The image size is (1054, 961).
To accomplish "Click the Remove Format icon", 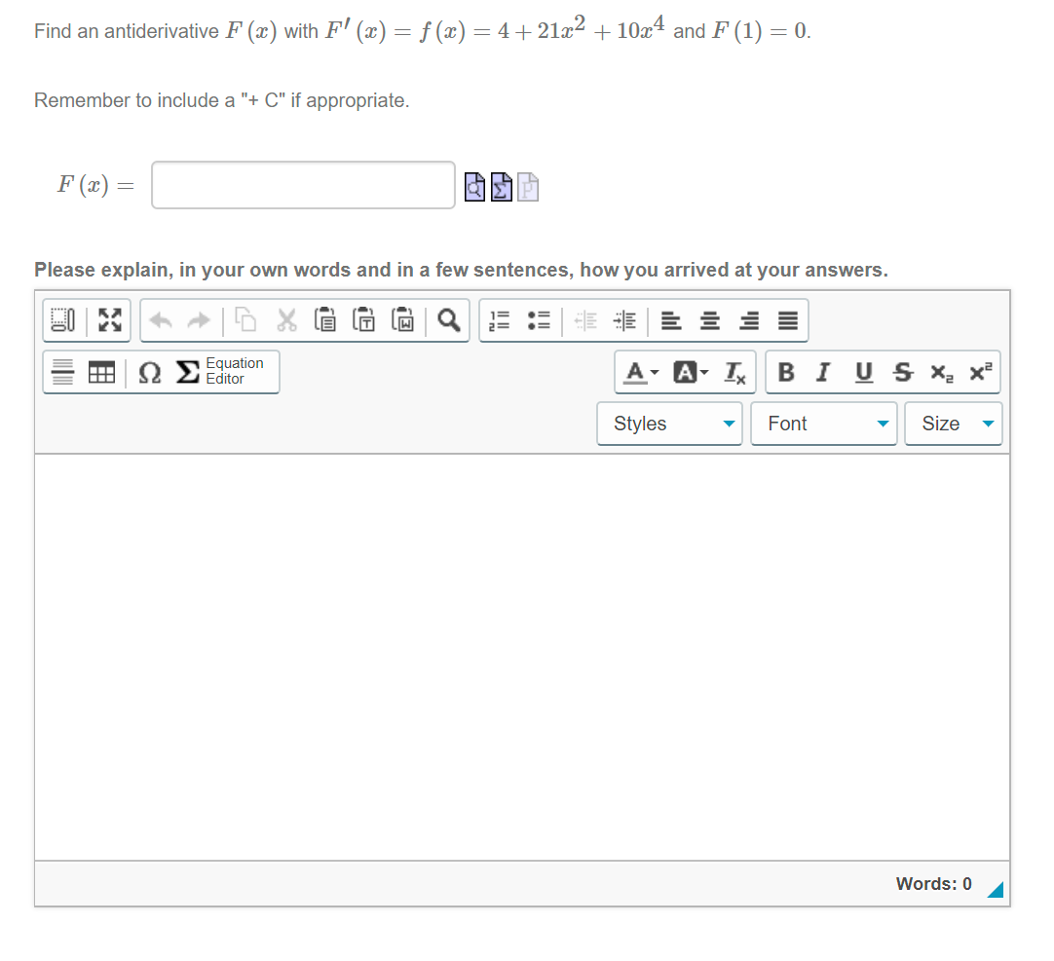I will pyautogui.click(x=734, y=371).
